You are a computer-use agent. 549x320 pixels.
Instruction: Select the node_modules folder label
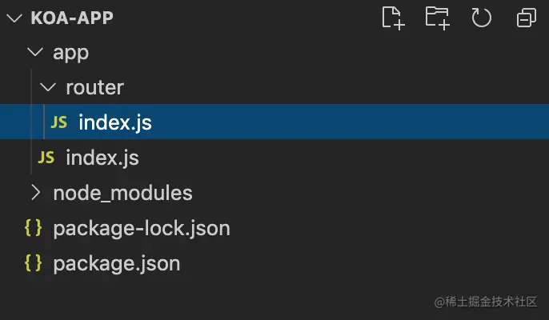123,193
